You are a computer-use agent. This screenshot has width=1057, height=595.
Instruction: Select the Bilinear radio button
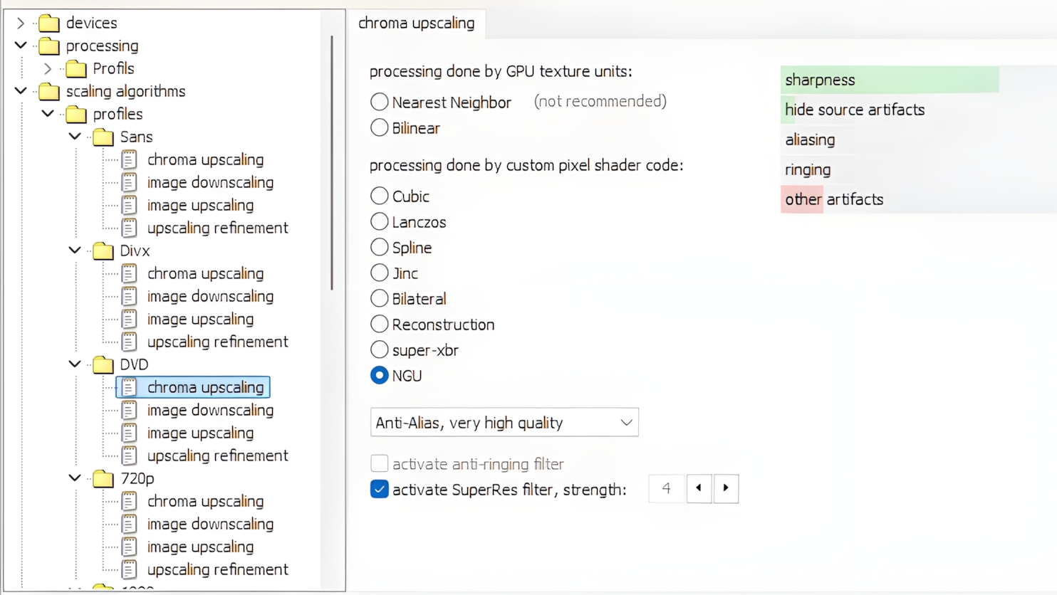(380, 128)
